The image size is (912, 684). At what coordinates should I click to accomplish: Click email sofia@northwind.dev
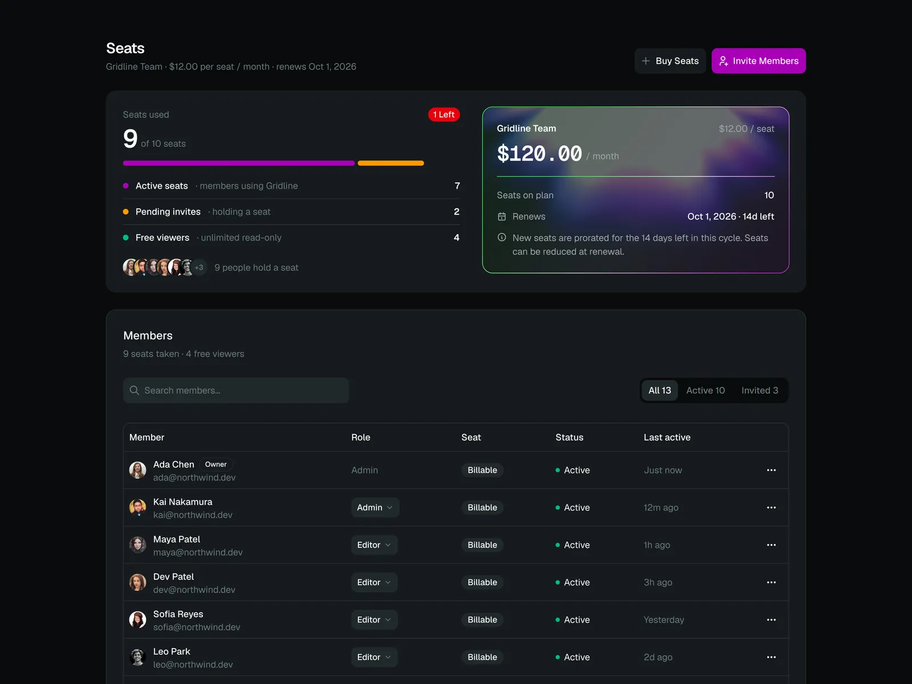pyautogui.click(x=197, y=627)
